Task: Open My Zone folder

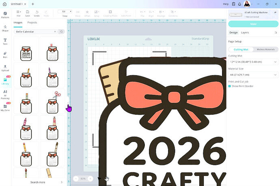Action: 5,108
